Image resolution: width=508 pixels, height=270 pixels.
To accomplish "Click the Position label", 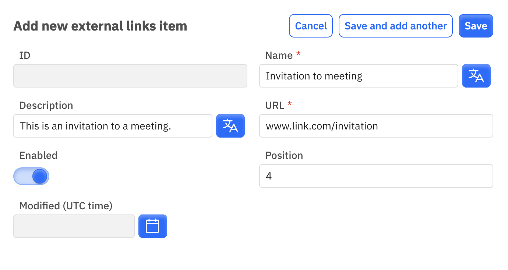I will (284, 155).
